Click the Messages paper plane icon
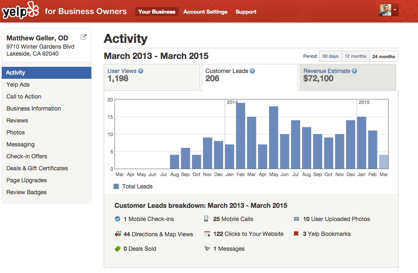The image size is (418, 273). [207, 249]
